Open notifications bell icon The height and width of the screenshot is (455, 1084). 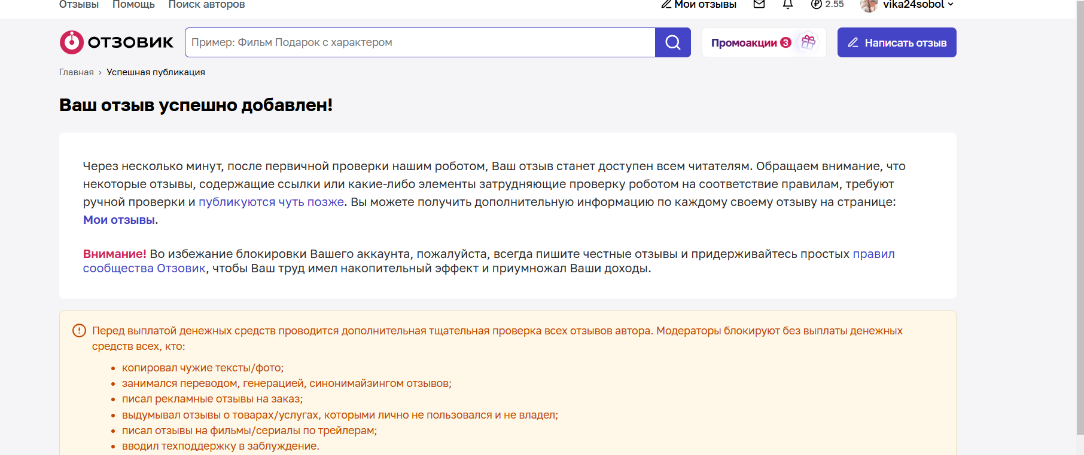pyautogui.click(x=788, y=4)
